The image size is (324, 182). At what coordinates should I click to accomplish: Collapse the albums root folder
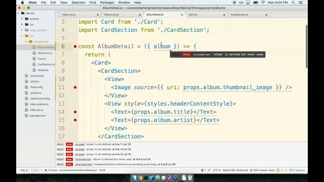(x=18, y=13)
